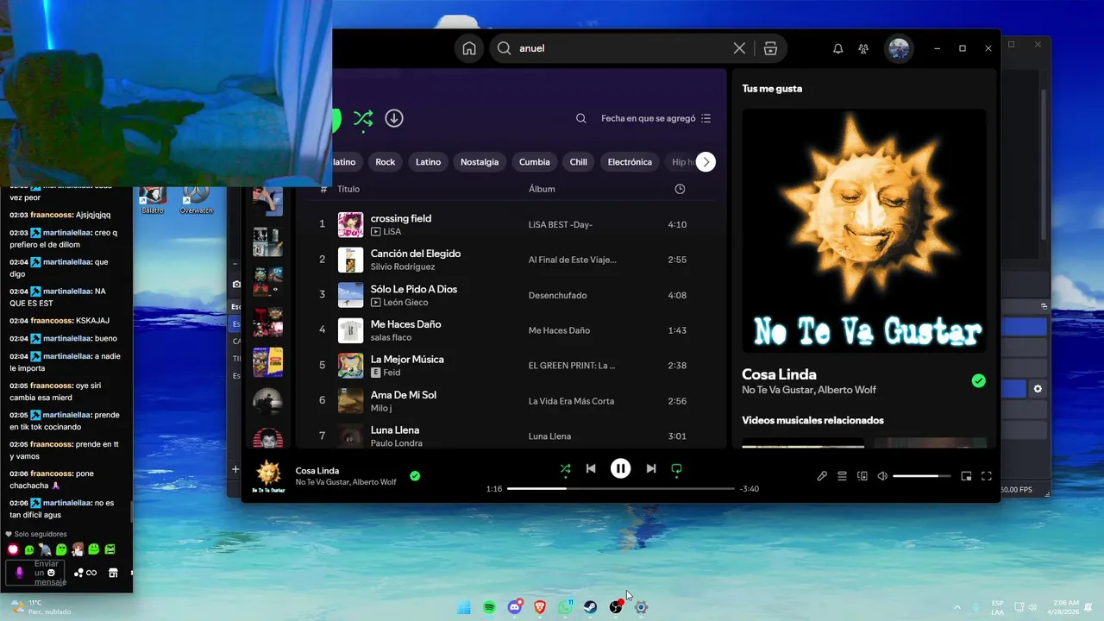This screenshot has width=1104, height=621.
Task: Open OBS Studio from the taskbar
Action: [x=616, y=607]
